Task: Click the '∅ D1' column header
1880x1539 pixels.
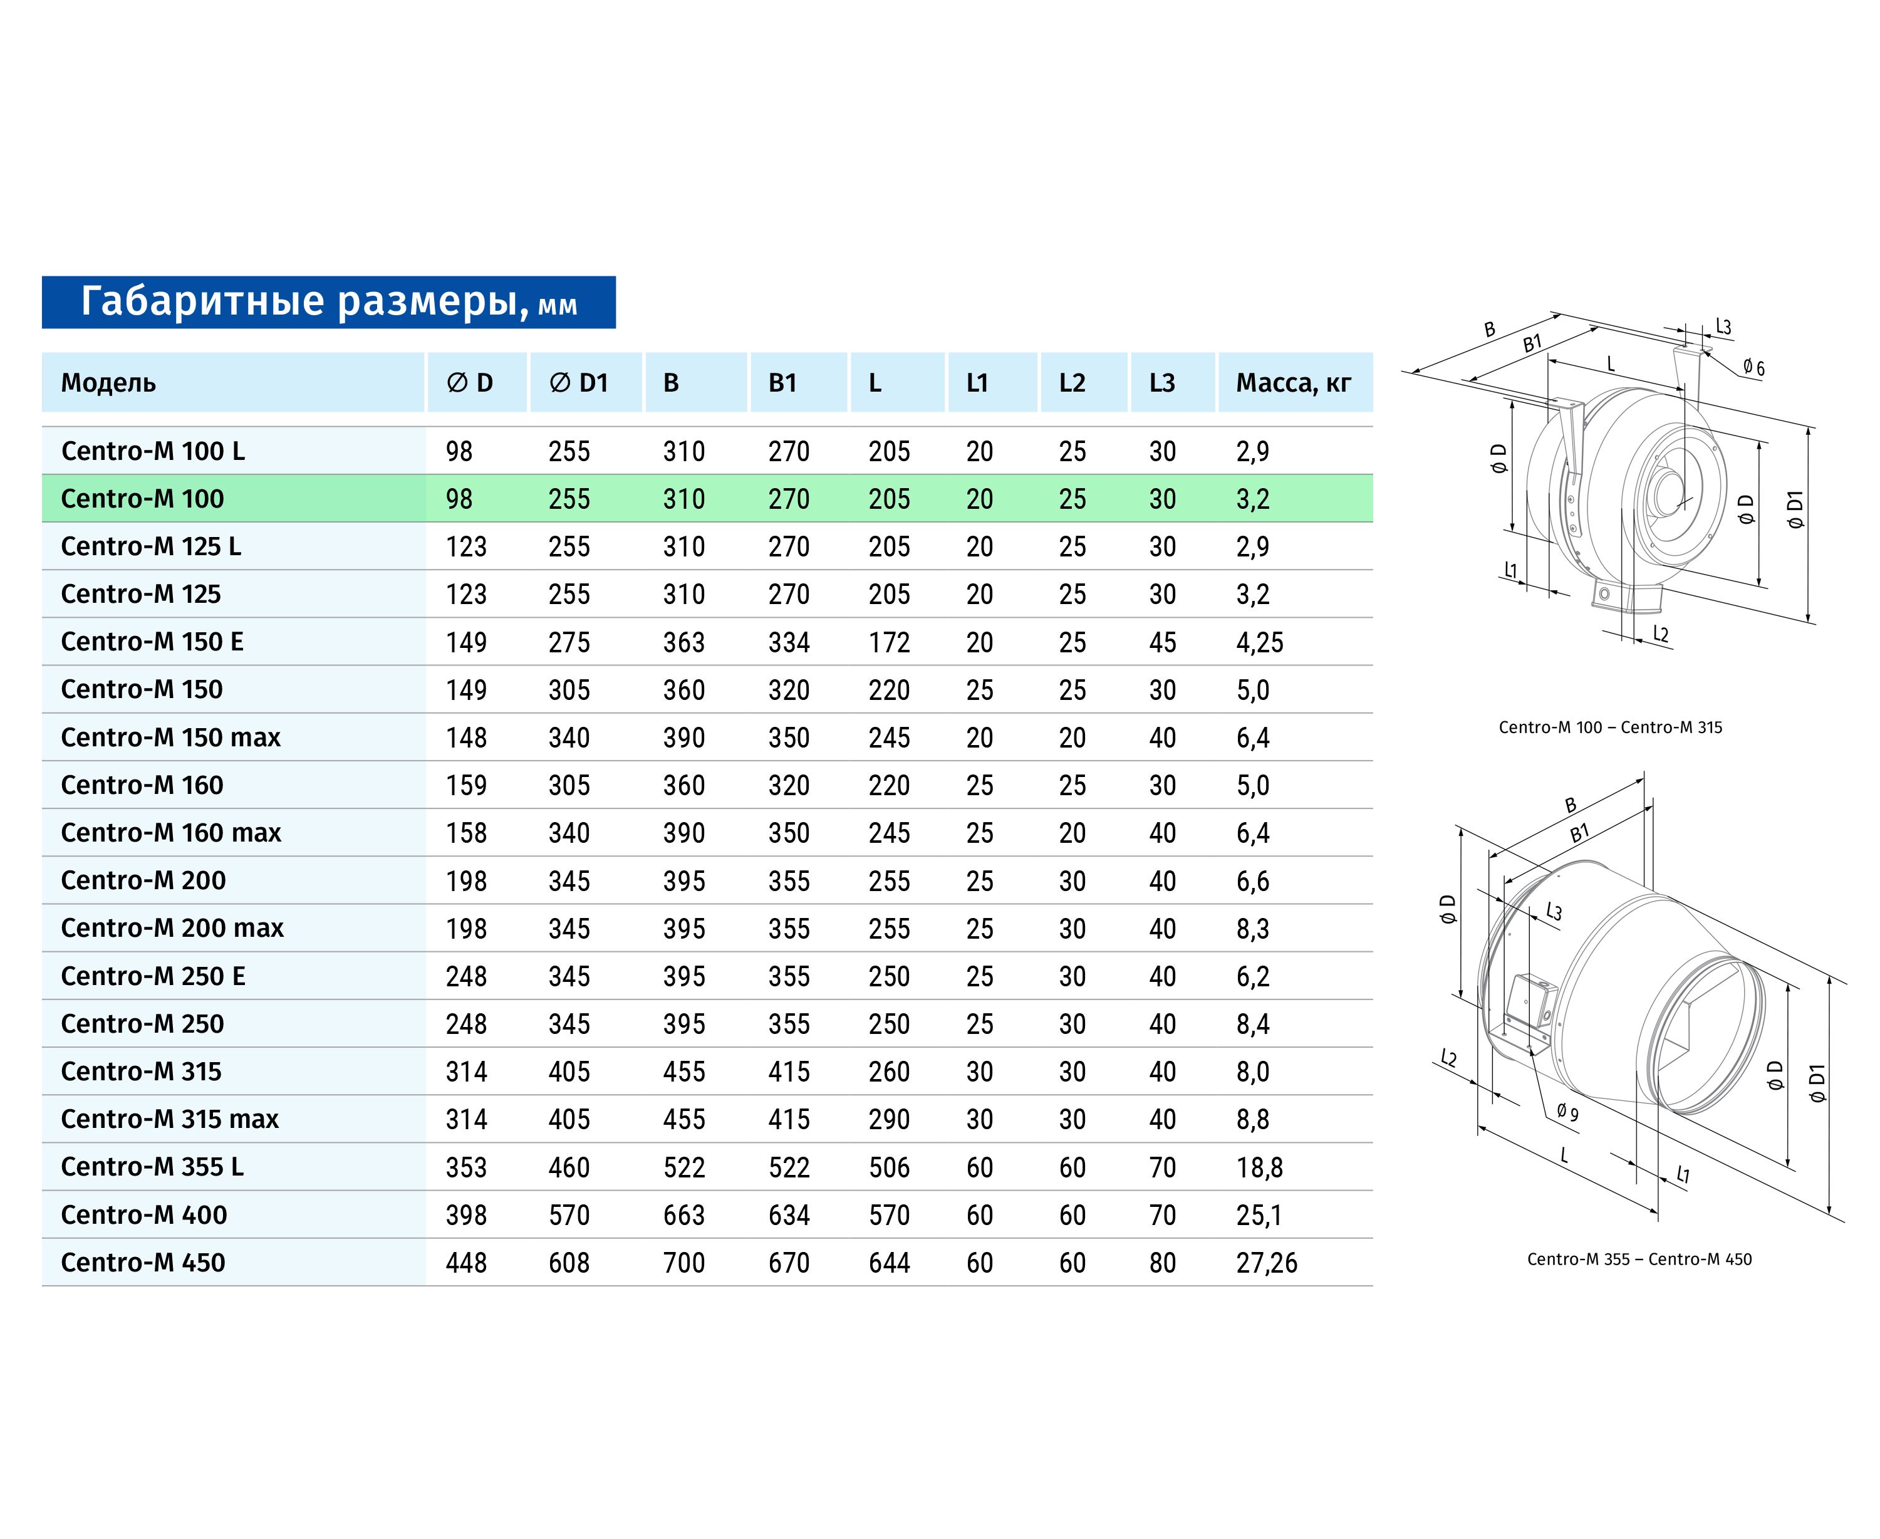Action: click(x=578, y=383)
